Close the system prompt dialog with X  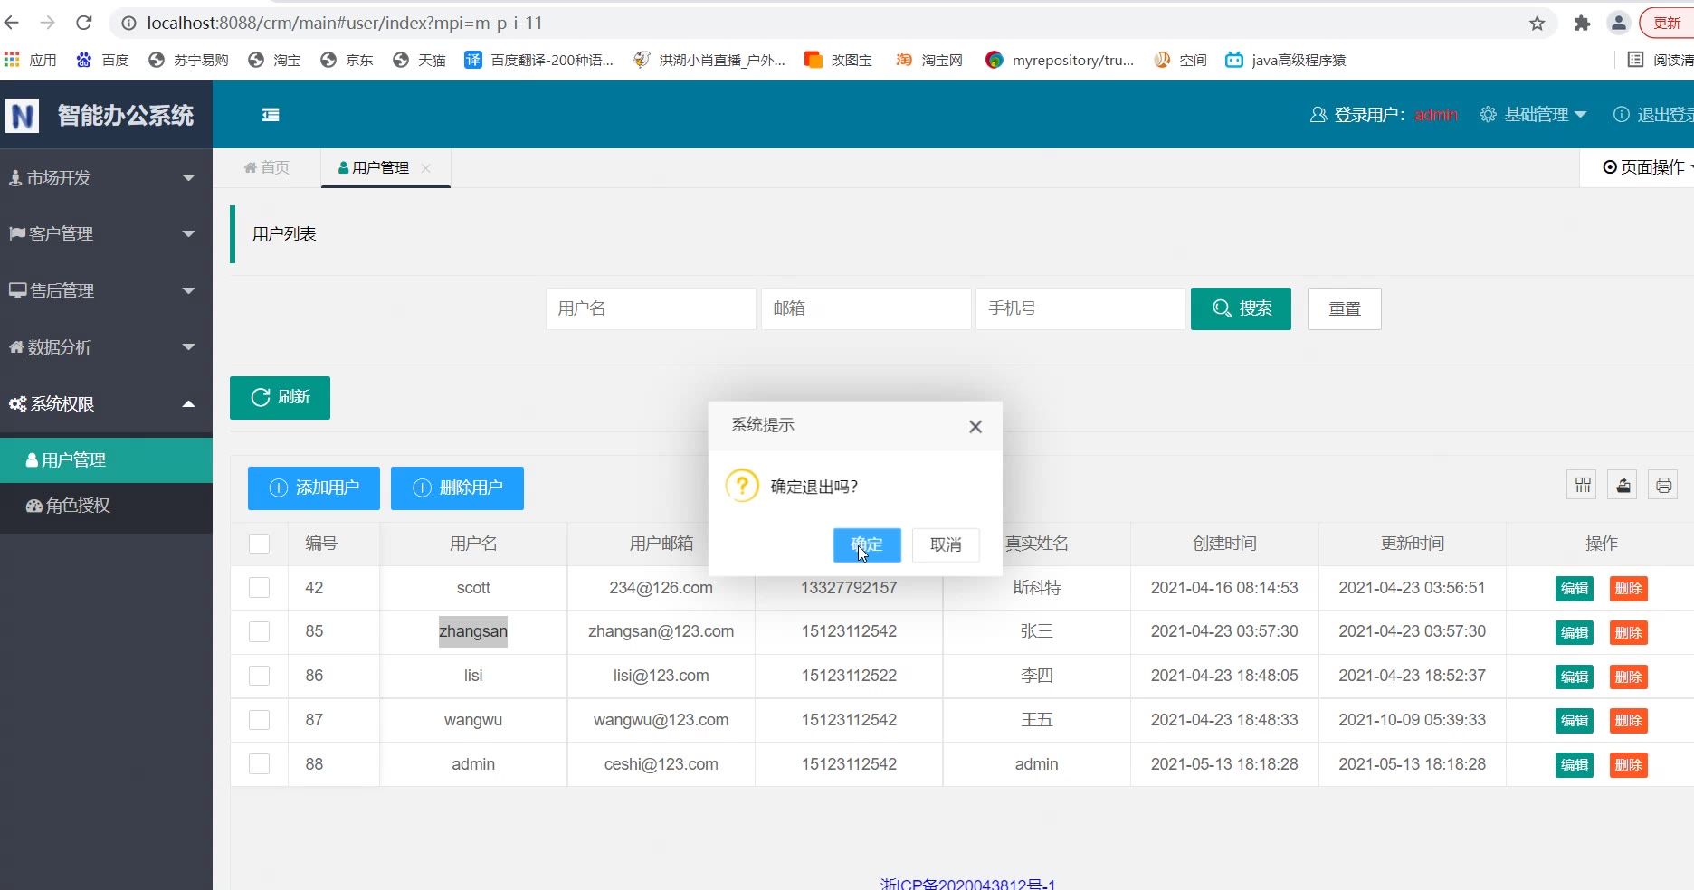point(975,427)
